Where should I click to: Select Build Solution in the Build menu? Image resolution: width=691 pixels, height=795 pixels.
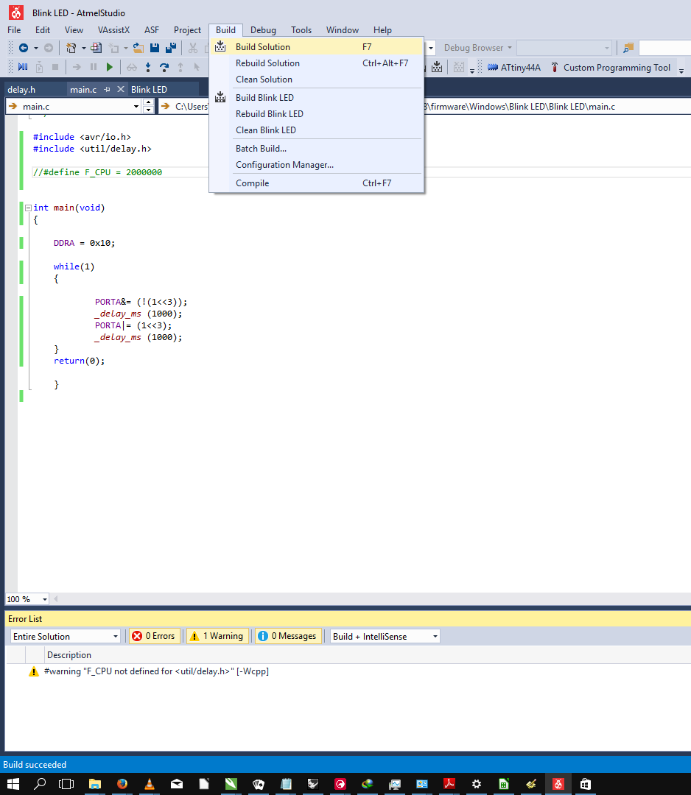coord(317,46)
